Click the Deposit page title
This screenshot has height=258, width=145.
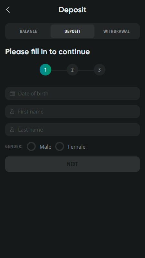[x=72, y=10]
